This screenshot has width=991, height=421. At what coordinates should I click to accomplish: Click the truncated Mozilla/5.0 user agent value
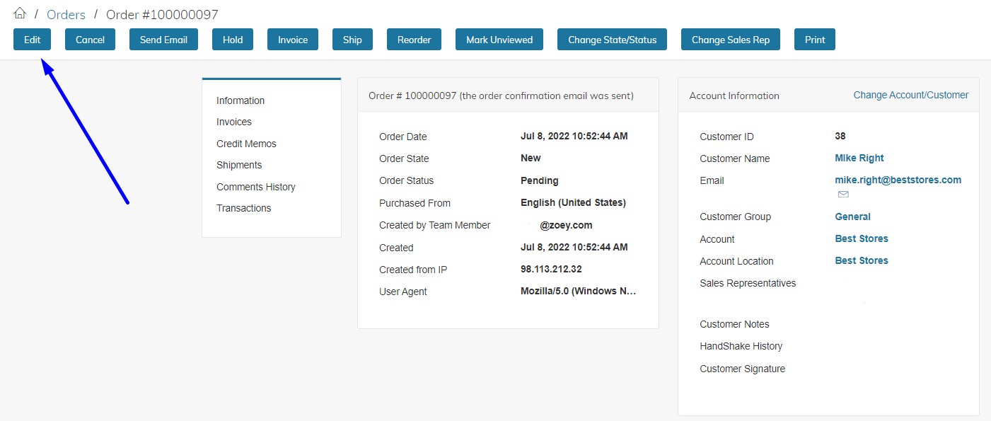(x=579, y=291)
